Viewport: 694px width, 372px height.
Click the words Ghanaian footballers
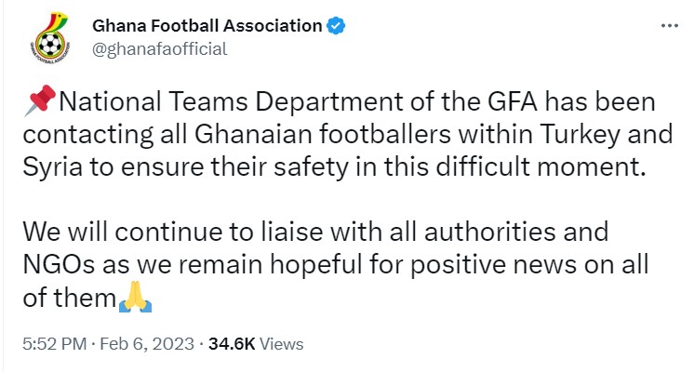click(322, 135)
